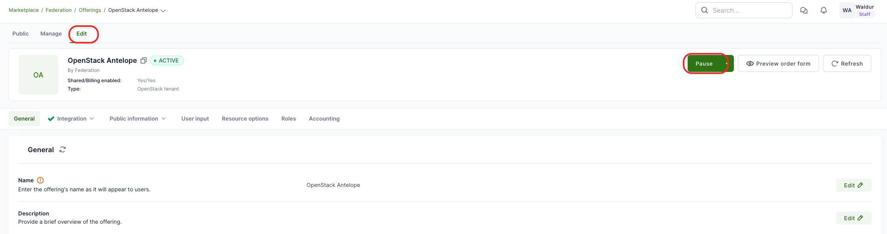The image size is (887, 234).
Task: Open the WA user avatar menu
Action: (847, 10)
